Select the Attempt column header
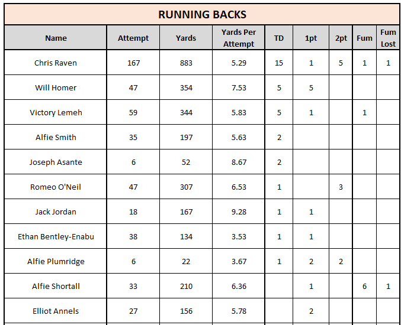Image resolution: width=401 pixels, height=325 pixels. click(x=133, y=38)
